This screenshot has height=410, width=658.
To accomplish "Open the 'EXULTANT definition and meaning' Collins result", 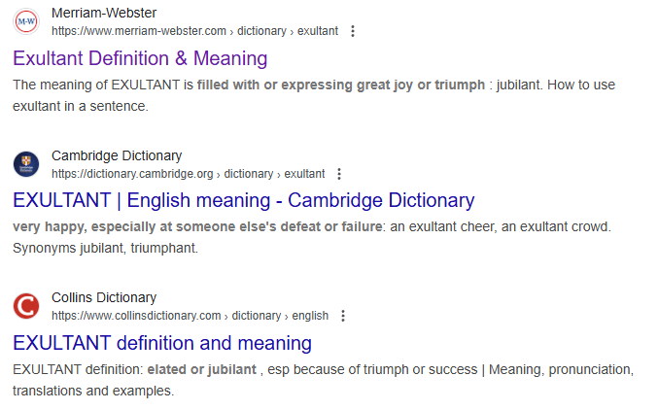I will point(162,343).
